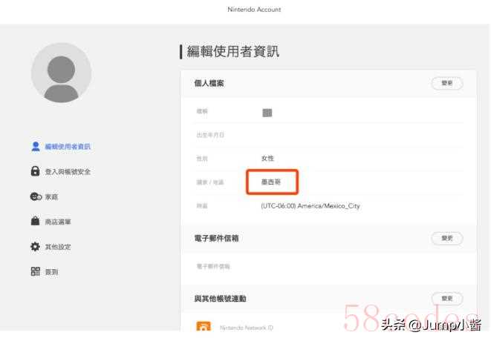The width and height of the screenshot is (491, 341).
Task: Click the 個人檔案 section heading
Action: click(209, 84)
